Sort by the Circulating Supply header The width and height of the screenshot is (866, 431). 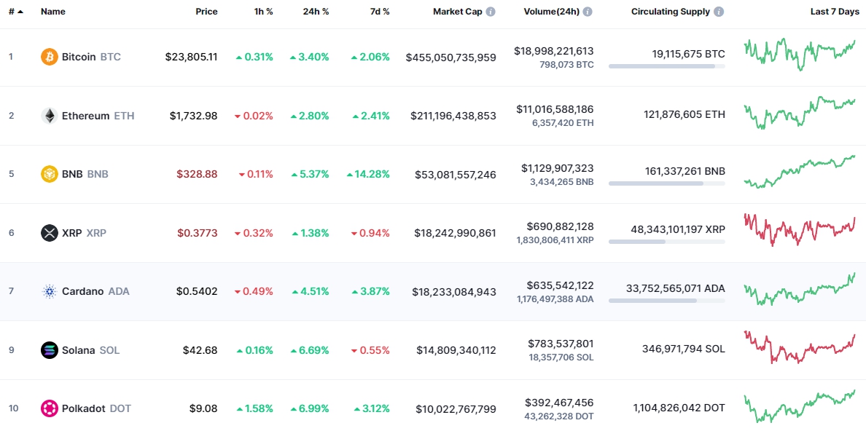pyautogui.click(x=671, y=12)
